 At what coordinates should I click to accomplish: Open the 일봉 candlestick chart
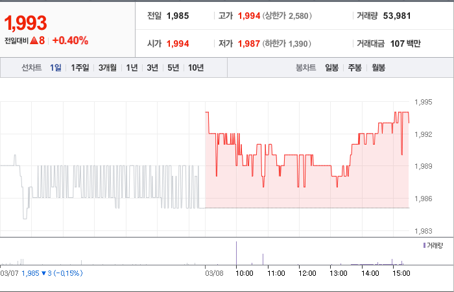(332, 67)
